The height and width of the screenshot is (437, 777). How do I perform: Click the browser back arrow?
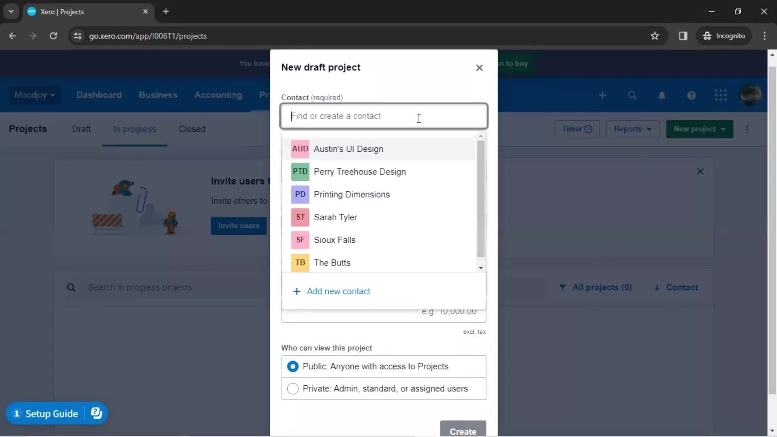click(13, 36)
